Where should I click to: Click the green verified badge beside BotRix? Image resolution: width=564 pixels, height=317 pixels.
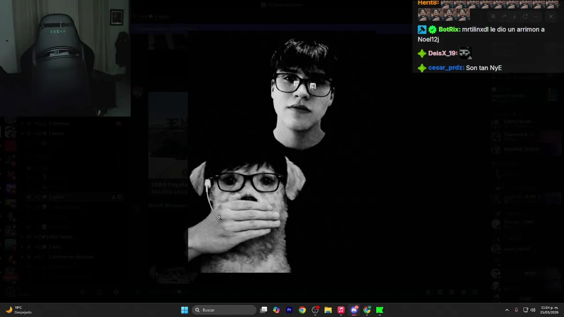coord(432,29)
